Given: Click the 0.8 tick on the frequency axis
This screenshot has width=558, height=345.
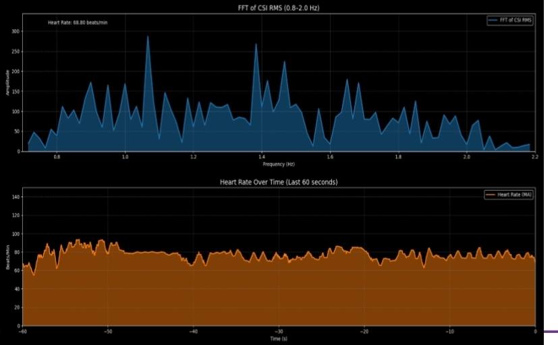Looking at the screenshot, I should coord(57,157).
